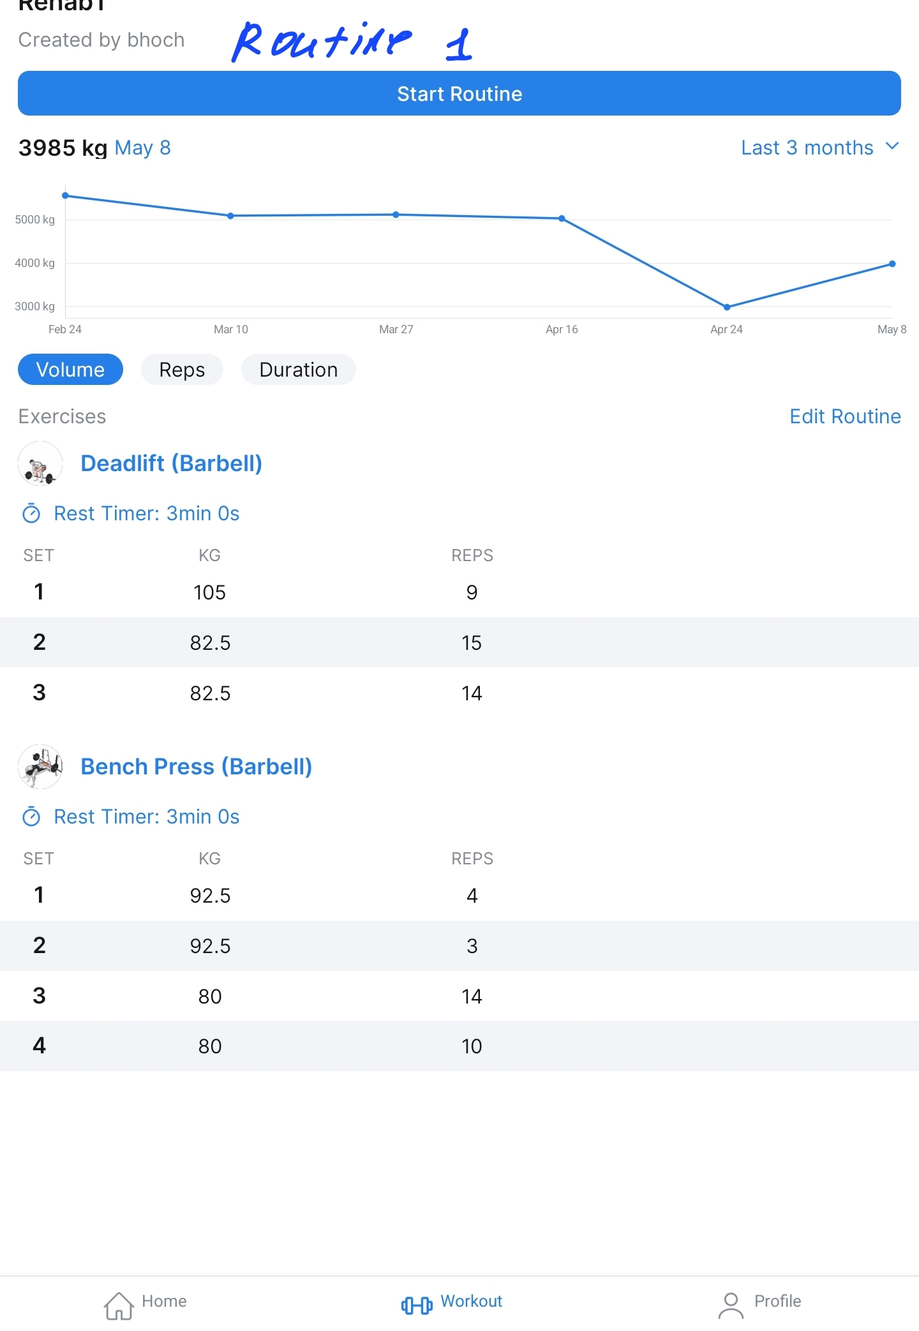Open the Deadlift (Barbell) exercise details
This screenshot has width=919, height=1331.
pos(171,463)
